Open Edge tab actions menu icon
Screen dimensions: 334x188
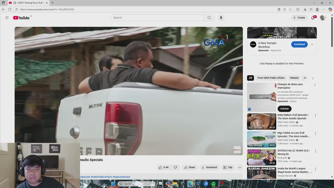point(3,3)
